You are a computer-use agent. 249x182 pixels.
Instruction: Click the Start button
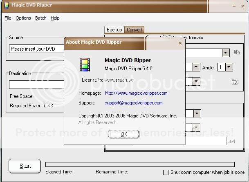coord(25,166)
